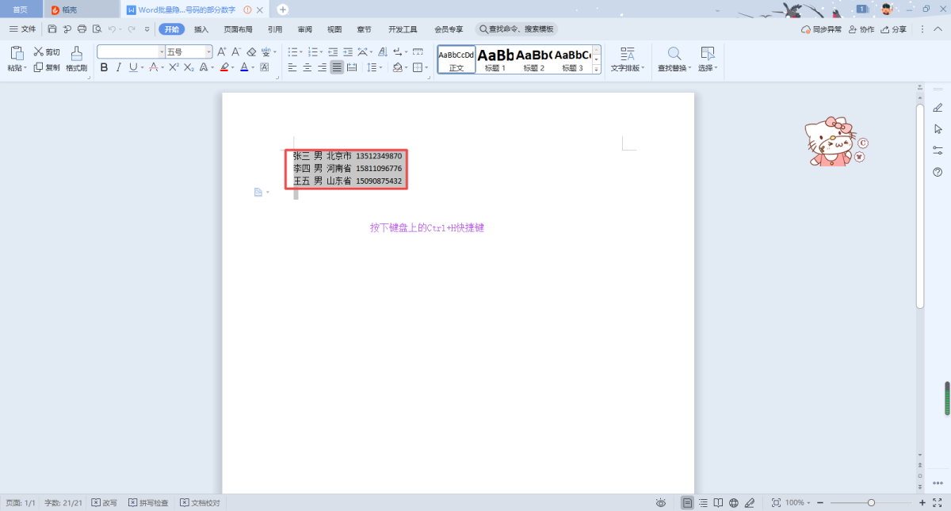Open the 文字排版 text layout dropdown
The image size is (951, 511).
tap(628, 68)
